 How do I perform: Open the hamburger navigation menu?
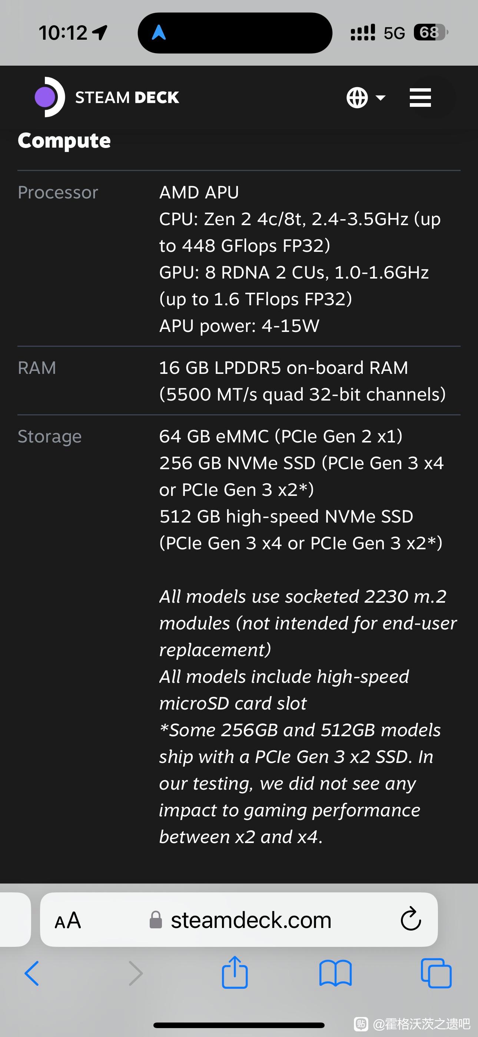(x=420, y=98)
